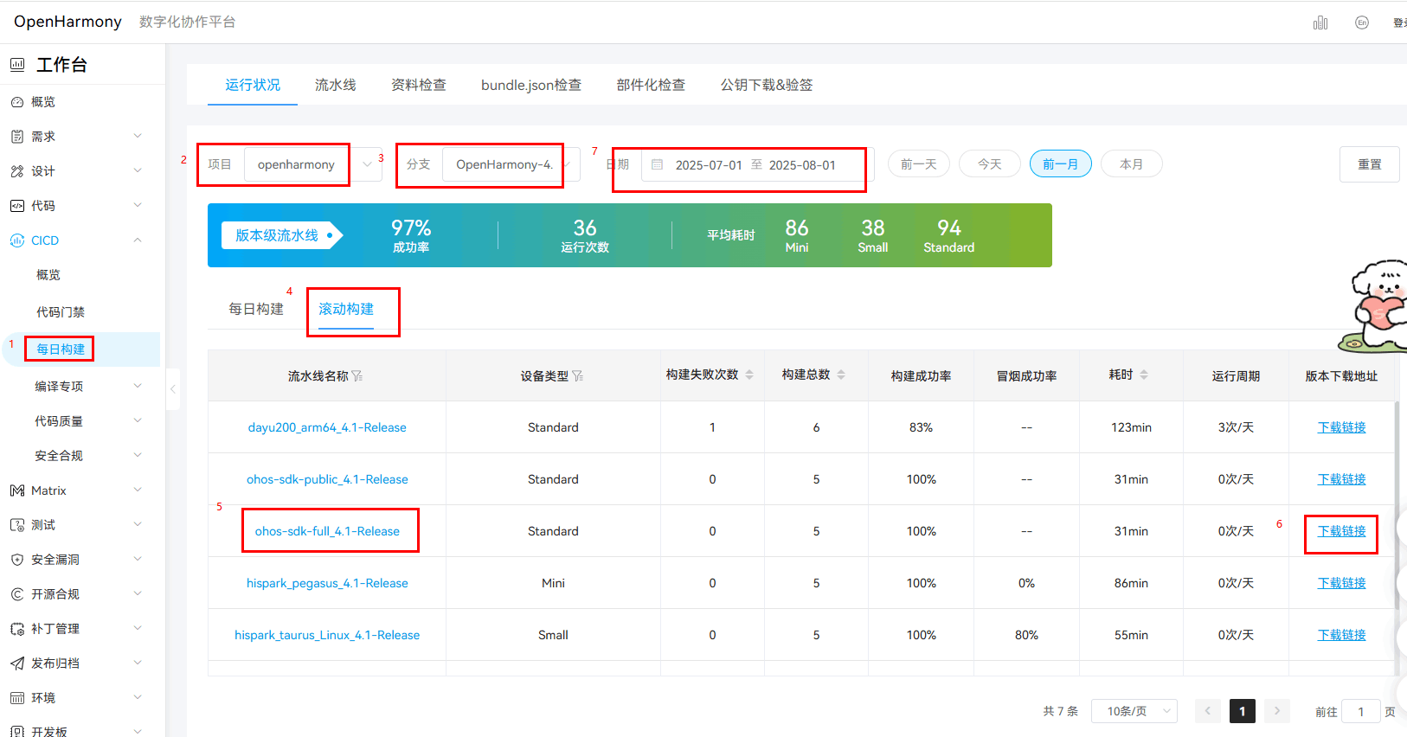Image resolution: width=1407 pixels, height=737 pixels.
Task: Select the 前一天 quick date option
Action: pyautogui.click(x=919, y=164)
